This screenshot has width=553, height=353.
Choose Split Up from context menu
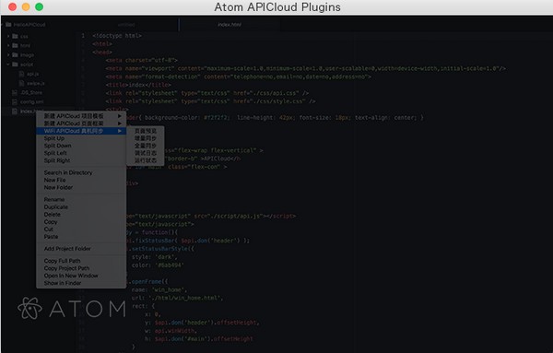click(81, 138)
